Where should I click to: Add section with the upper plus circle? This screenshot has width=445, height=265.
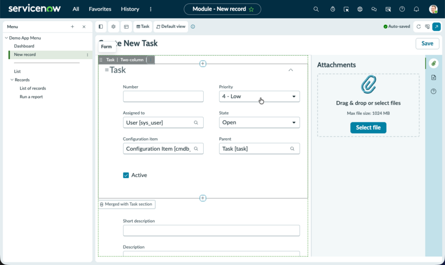(203, 64)
